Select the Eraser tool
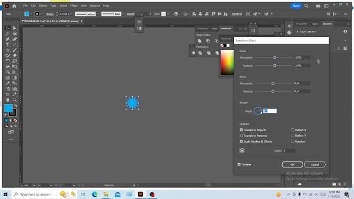 pyautogui.click(x=15, y=55)
